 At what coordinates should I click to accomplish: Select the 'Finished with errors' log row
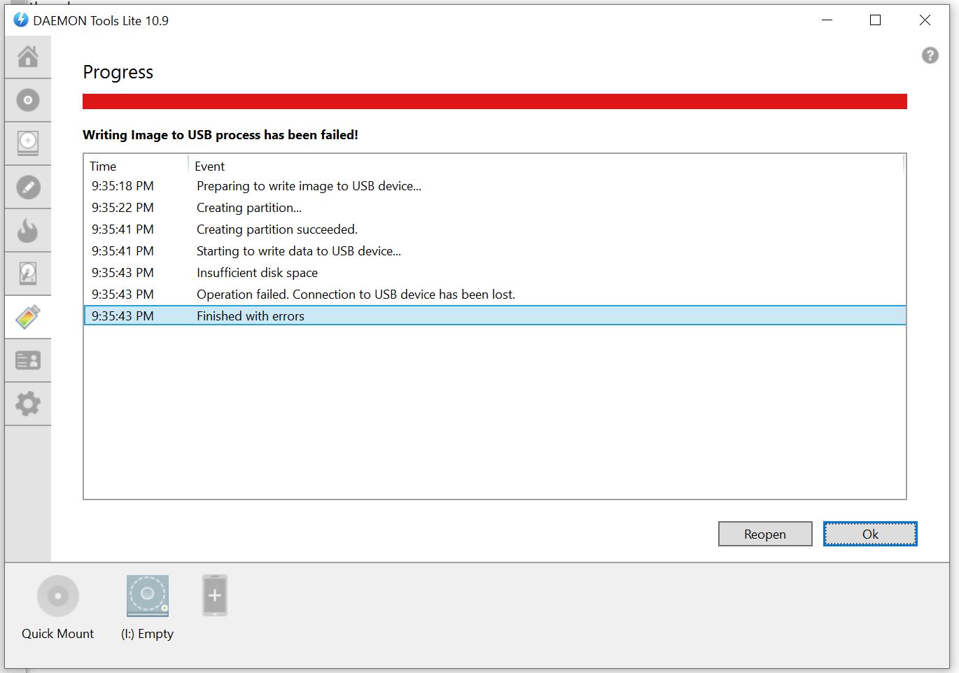coord(250,316)
